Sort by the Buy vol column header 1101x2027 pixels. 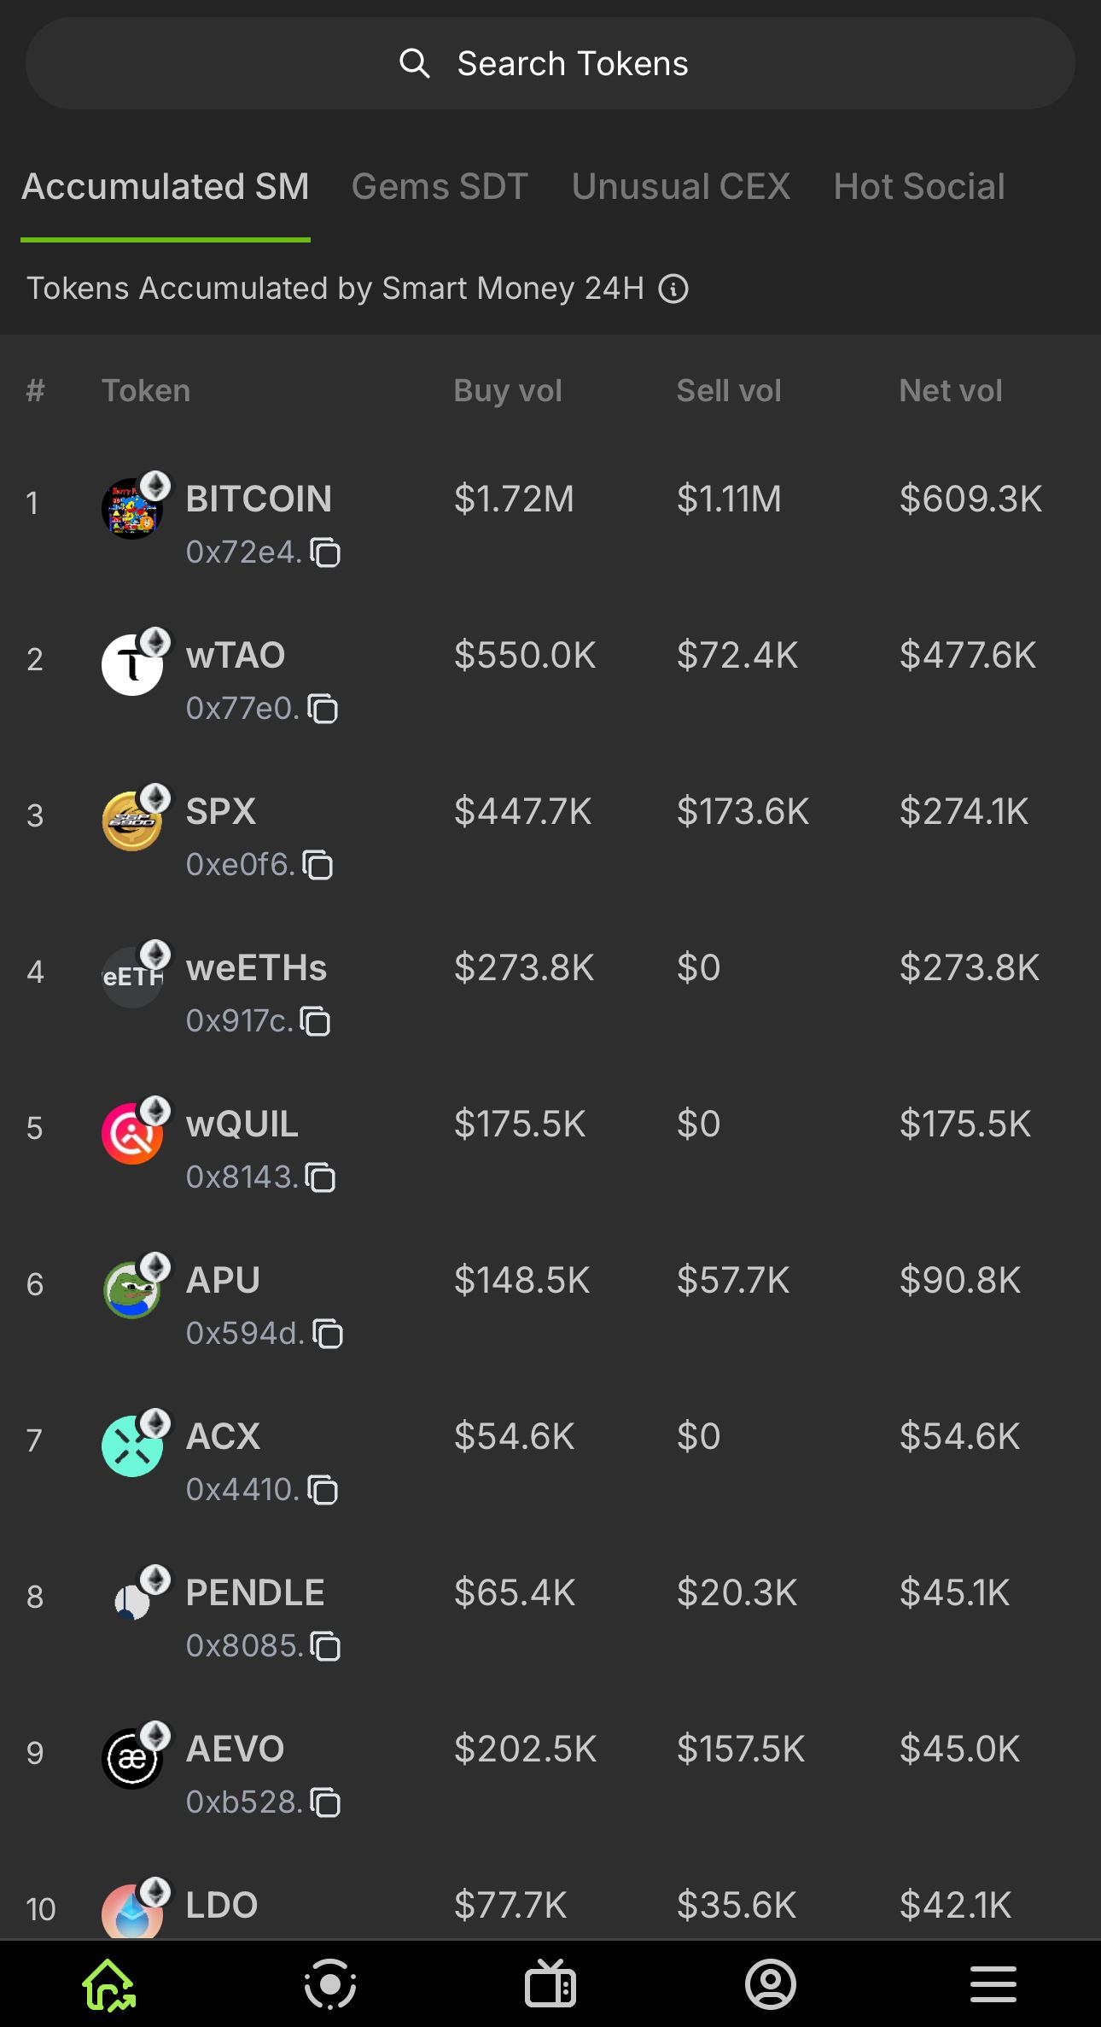point(508,391)
